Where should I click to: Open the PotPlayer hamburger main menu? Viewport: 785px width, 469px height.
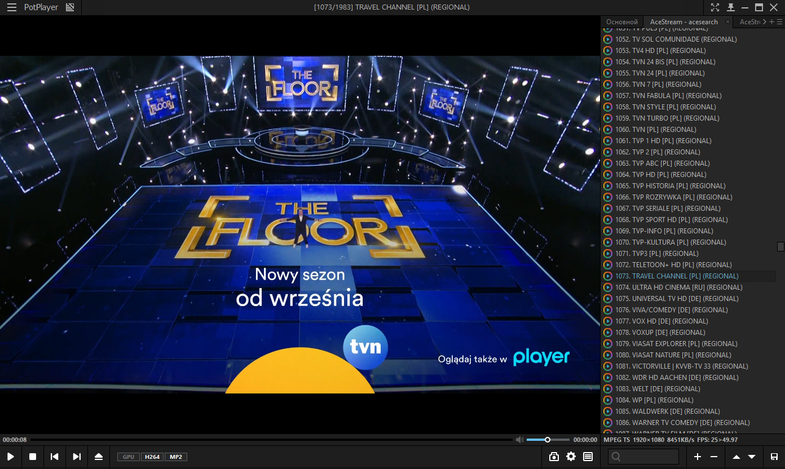click(11, 7)
